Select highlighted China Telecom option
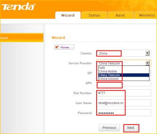Viewport: 157px width, 134px height. click(x=124, y=75)
